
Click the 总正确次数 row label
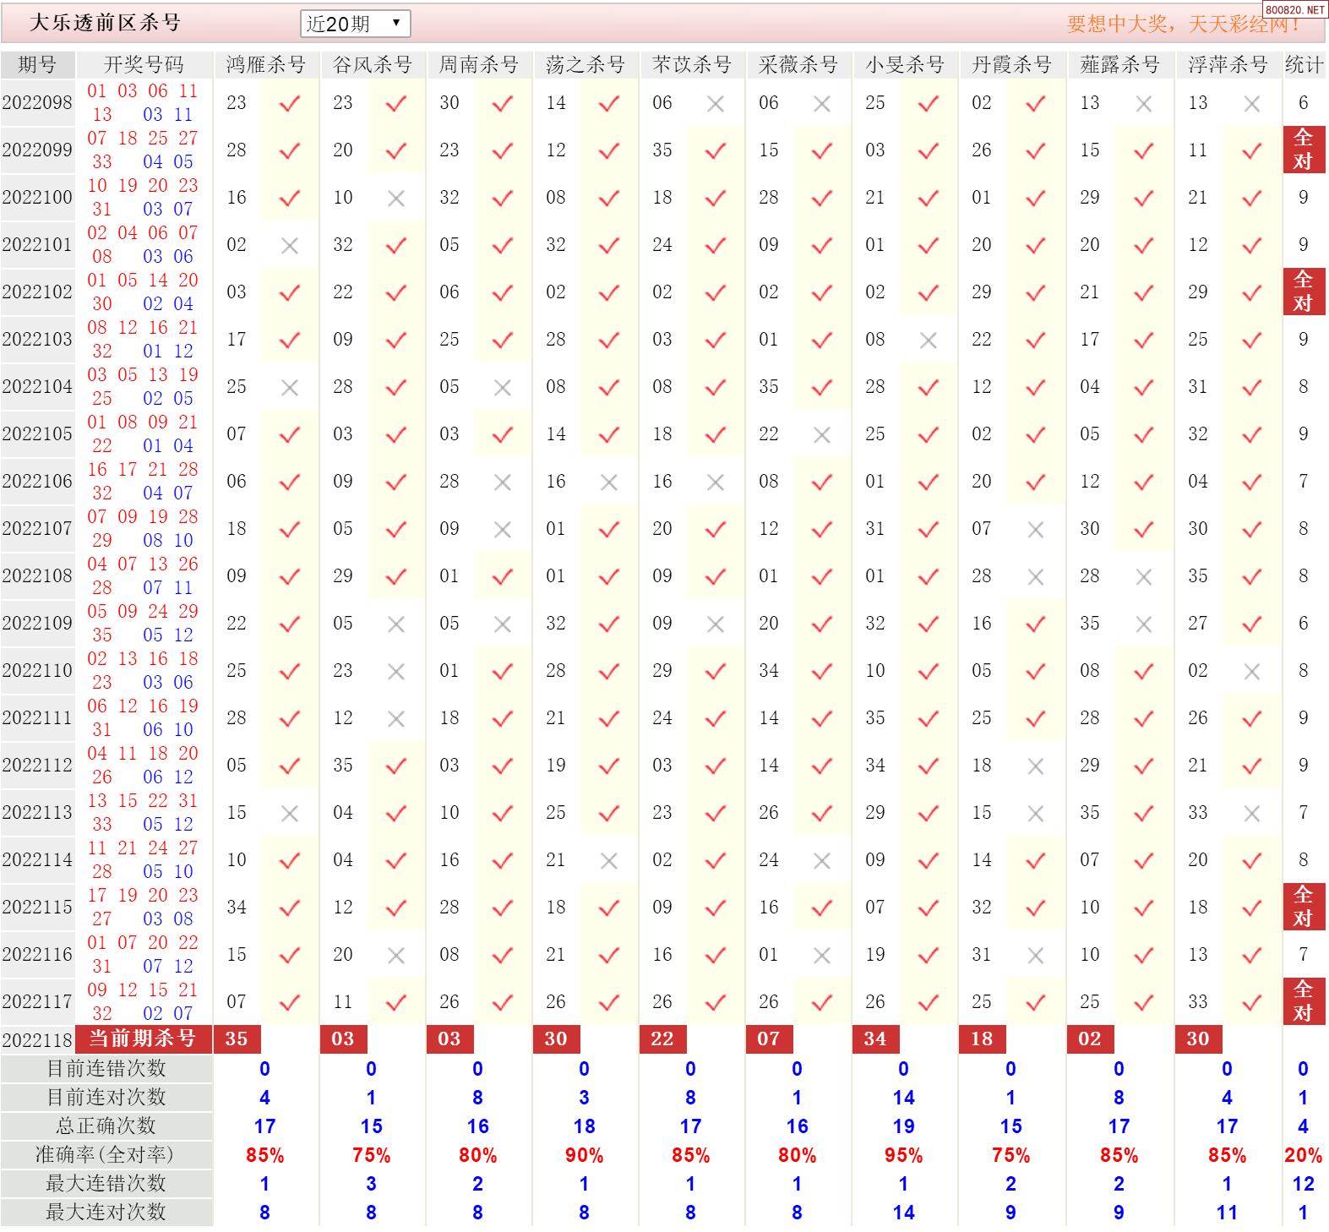coord(106,1126)
